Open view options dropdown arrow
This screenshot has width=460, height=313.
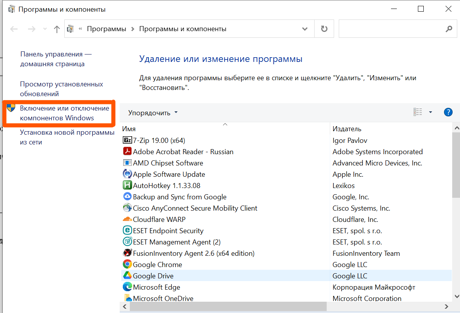pyautogui.click(x=430, y=113)
